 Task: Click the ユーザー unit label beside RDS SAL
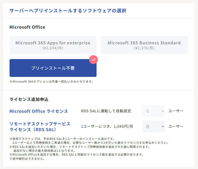pos(176,126)
